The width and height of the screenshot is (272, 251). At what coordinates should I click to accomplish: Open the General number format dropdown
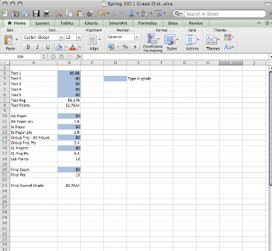(x=137, y=37)
